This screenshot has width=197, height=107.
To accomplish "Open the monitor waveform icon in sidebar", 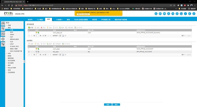I will (x=3, y=34).
